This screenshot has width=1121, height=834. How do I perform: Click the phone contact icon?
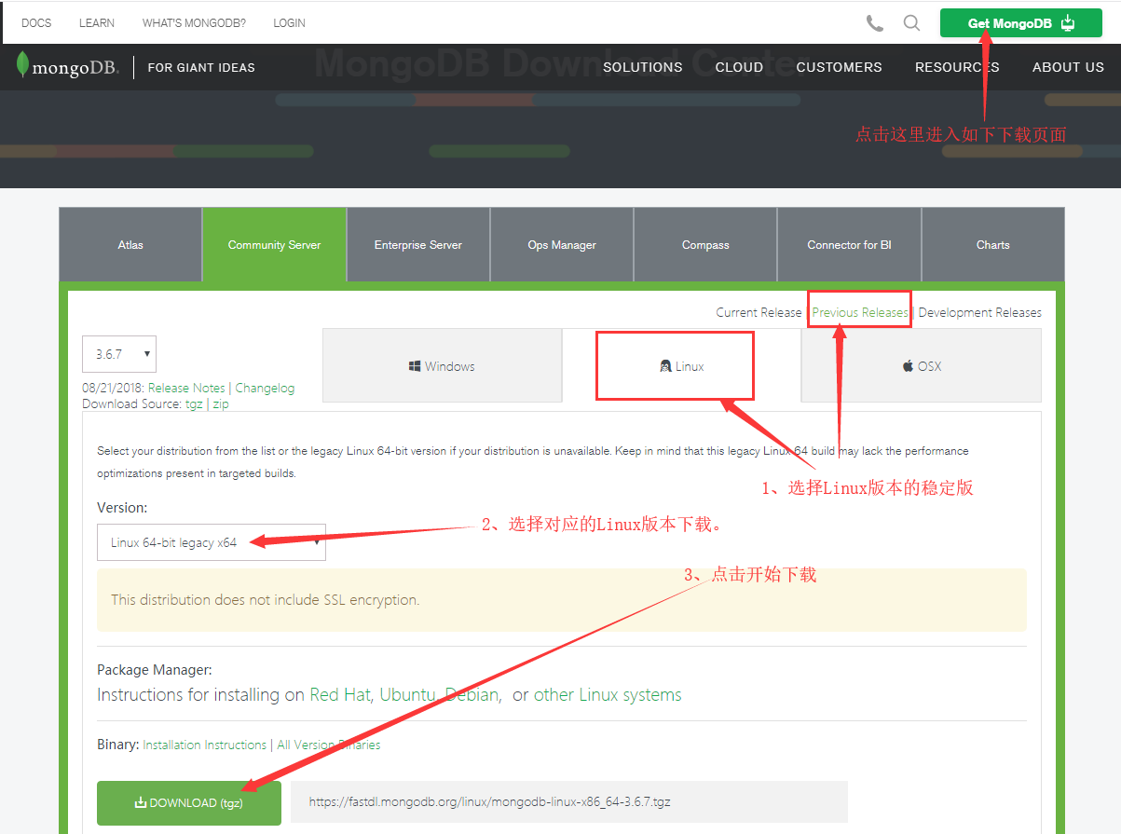(874, 23)
